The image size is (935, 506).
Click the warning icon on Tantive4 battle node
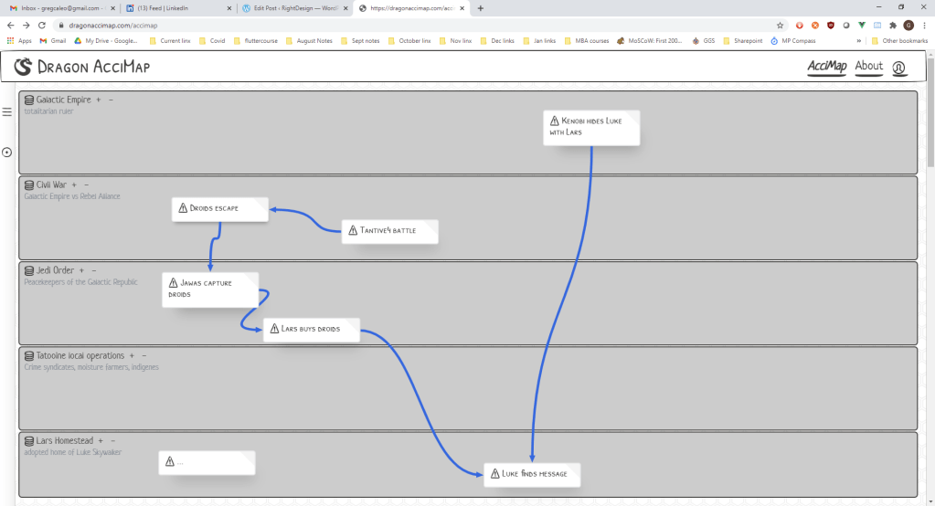(352, 230)
